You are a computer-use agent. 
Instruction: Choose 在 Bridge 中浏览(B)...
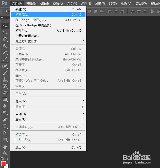(48, 20)
